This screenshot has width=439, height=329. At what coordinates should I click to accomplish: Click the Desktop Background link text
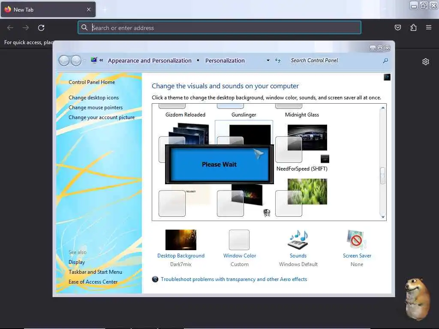(x=181, y=256)
